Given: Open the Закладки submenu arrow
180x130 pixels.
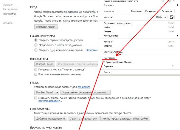Looking at the screenshot, I should (x=178, y=5).
